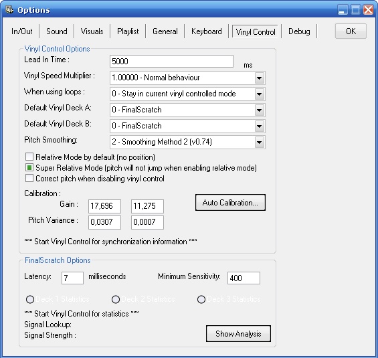Screen dimensions: 378x358
Task: Expand the When using loops dropdown
Action: pos(260,94)
